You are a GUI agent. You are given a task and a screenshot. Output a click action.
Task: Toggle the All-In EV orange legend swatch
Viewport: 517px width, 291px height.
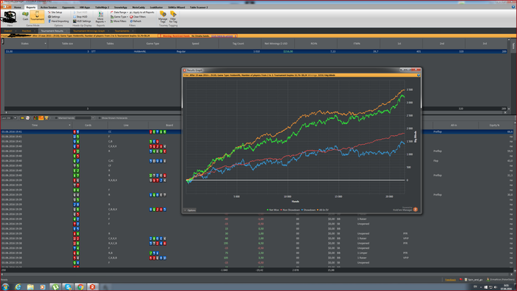(x=318, y=210)
